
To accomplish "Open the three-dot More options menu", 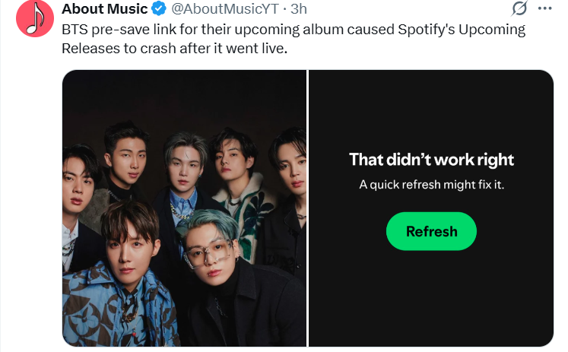I will 545,9.
